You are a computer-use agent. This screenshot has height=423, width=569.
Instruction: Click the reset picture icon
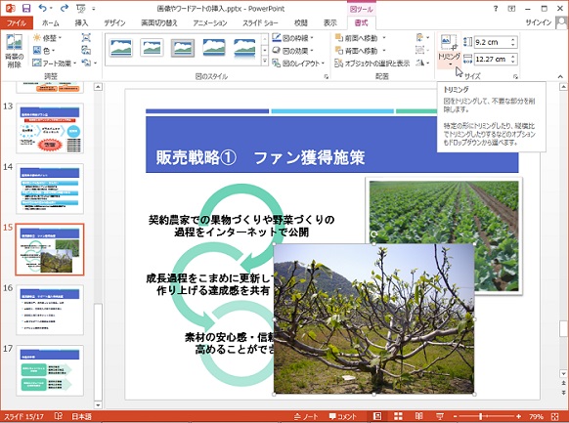point(86,63)
